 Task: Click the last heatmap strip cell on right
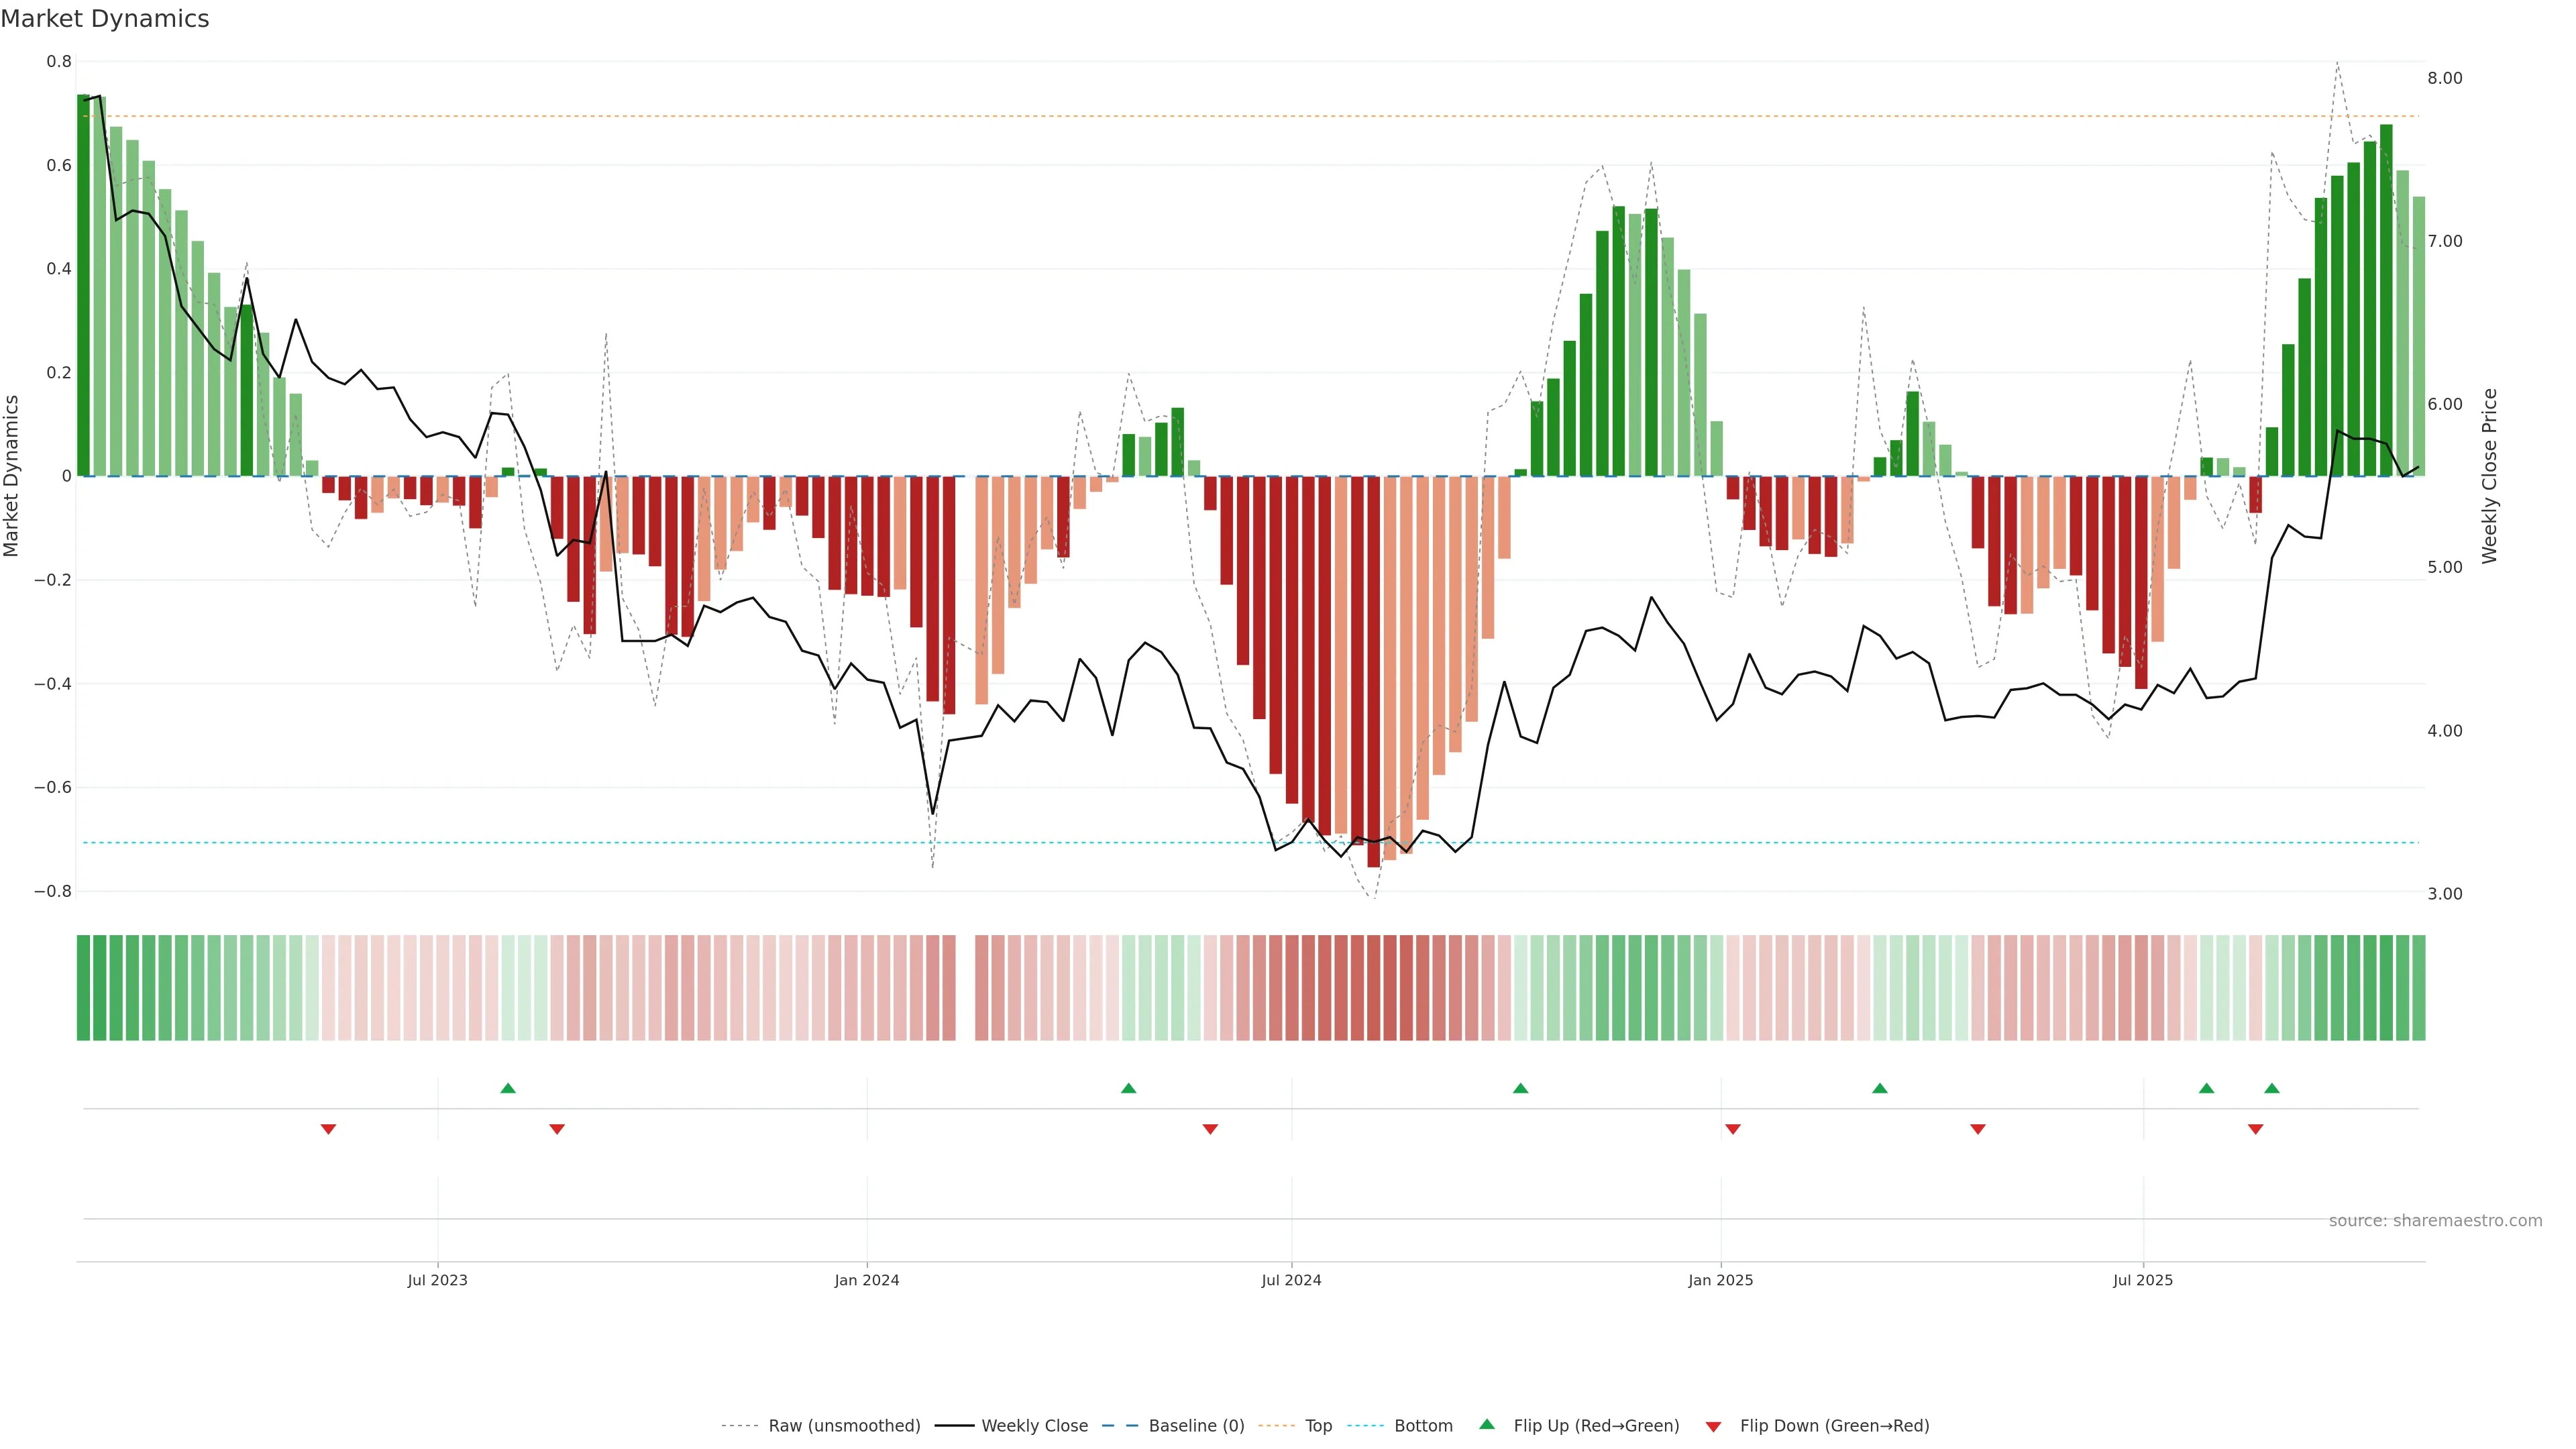point(2418,988)
